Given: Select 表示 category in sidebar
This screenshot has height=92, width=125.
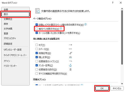Looking at the screenshot, I should [15, 14].
